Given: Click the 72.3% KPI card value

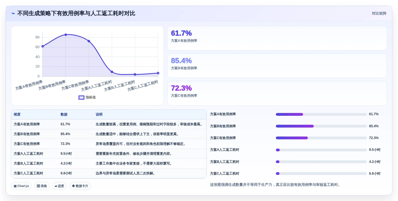Looking at the screenshot, I should tap(181, 88).
